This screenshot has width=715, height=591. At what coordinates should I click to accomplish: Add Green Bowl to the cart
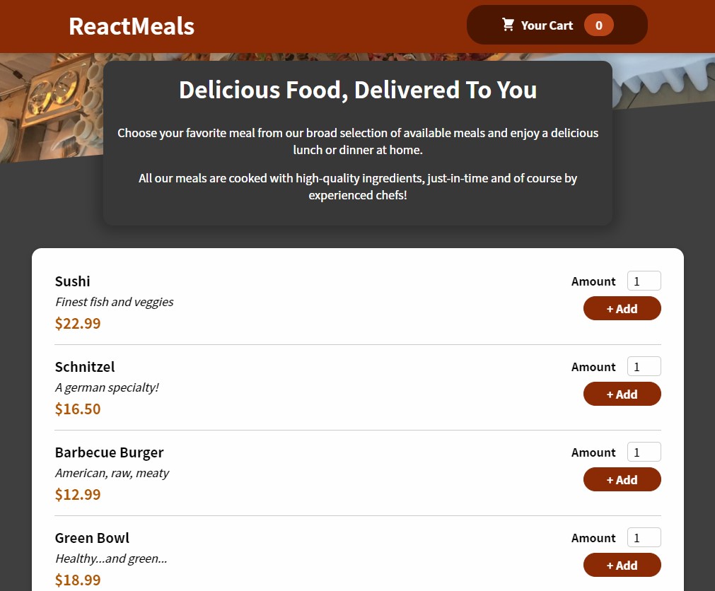point(622,566)
